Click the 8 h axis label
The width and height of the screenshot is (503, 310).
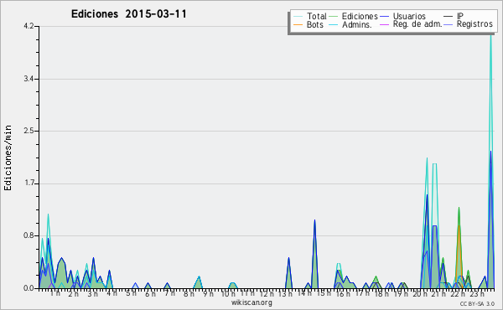[189, 293]
